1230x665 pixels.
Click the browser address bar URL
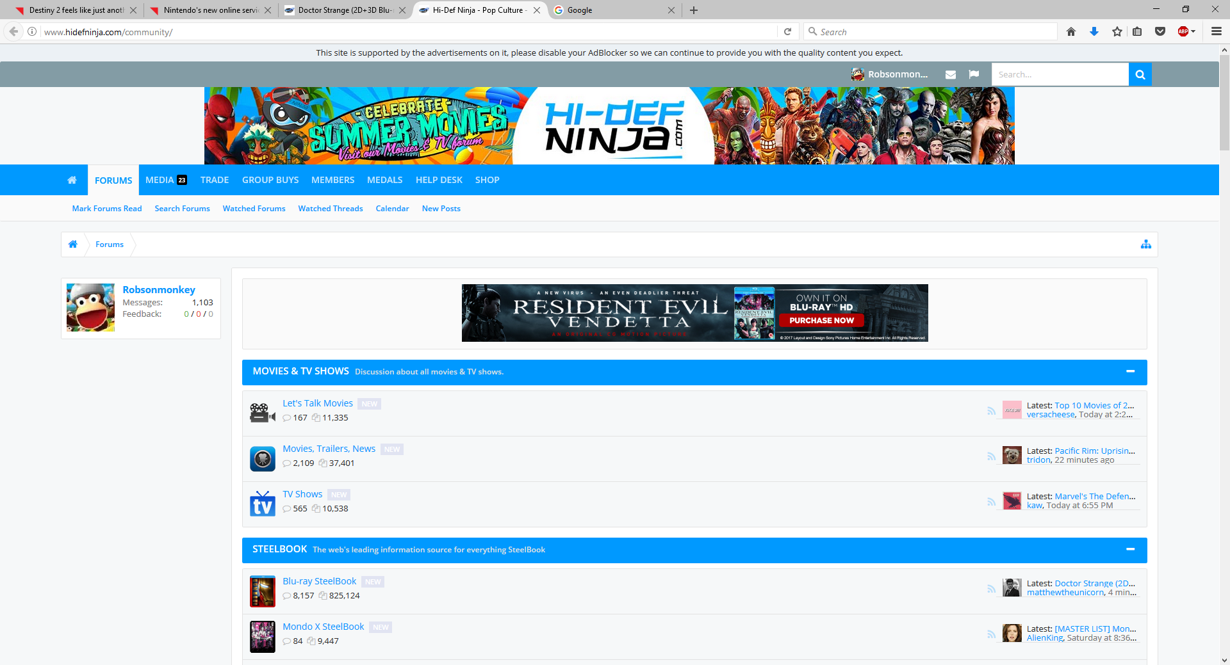(x=410, y=32)
